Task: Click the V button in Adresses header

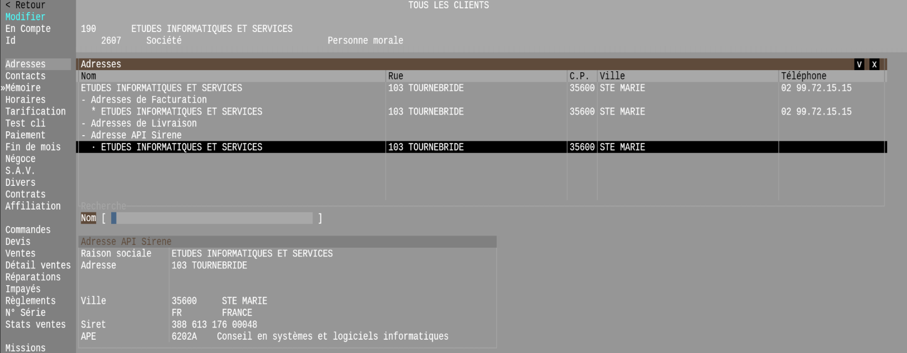Action: pos(859,65)
